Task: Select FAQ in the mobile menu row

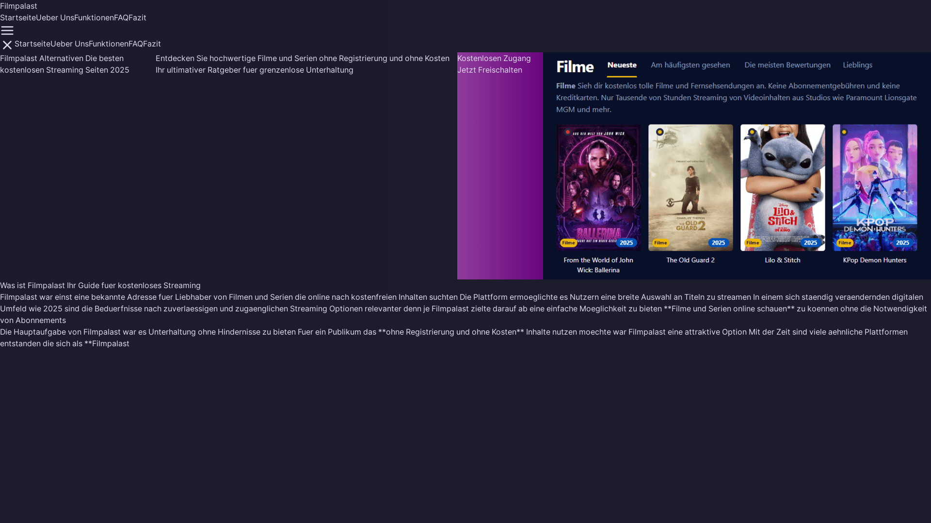Action: [x=136, y=44]
